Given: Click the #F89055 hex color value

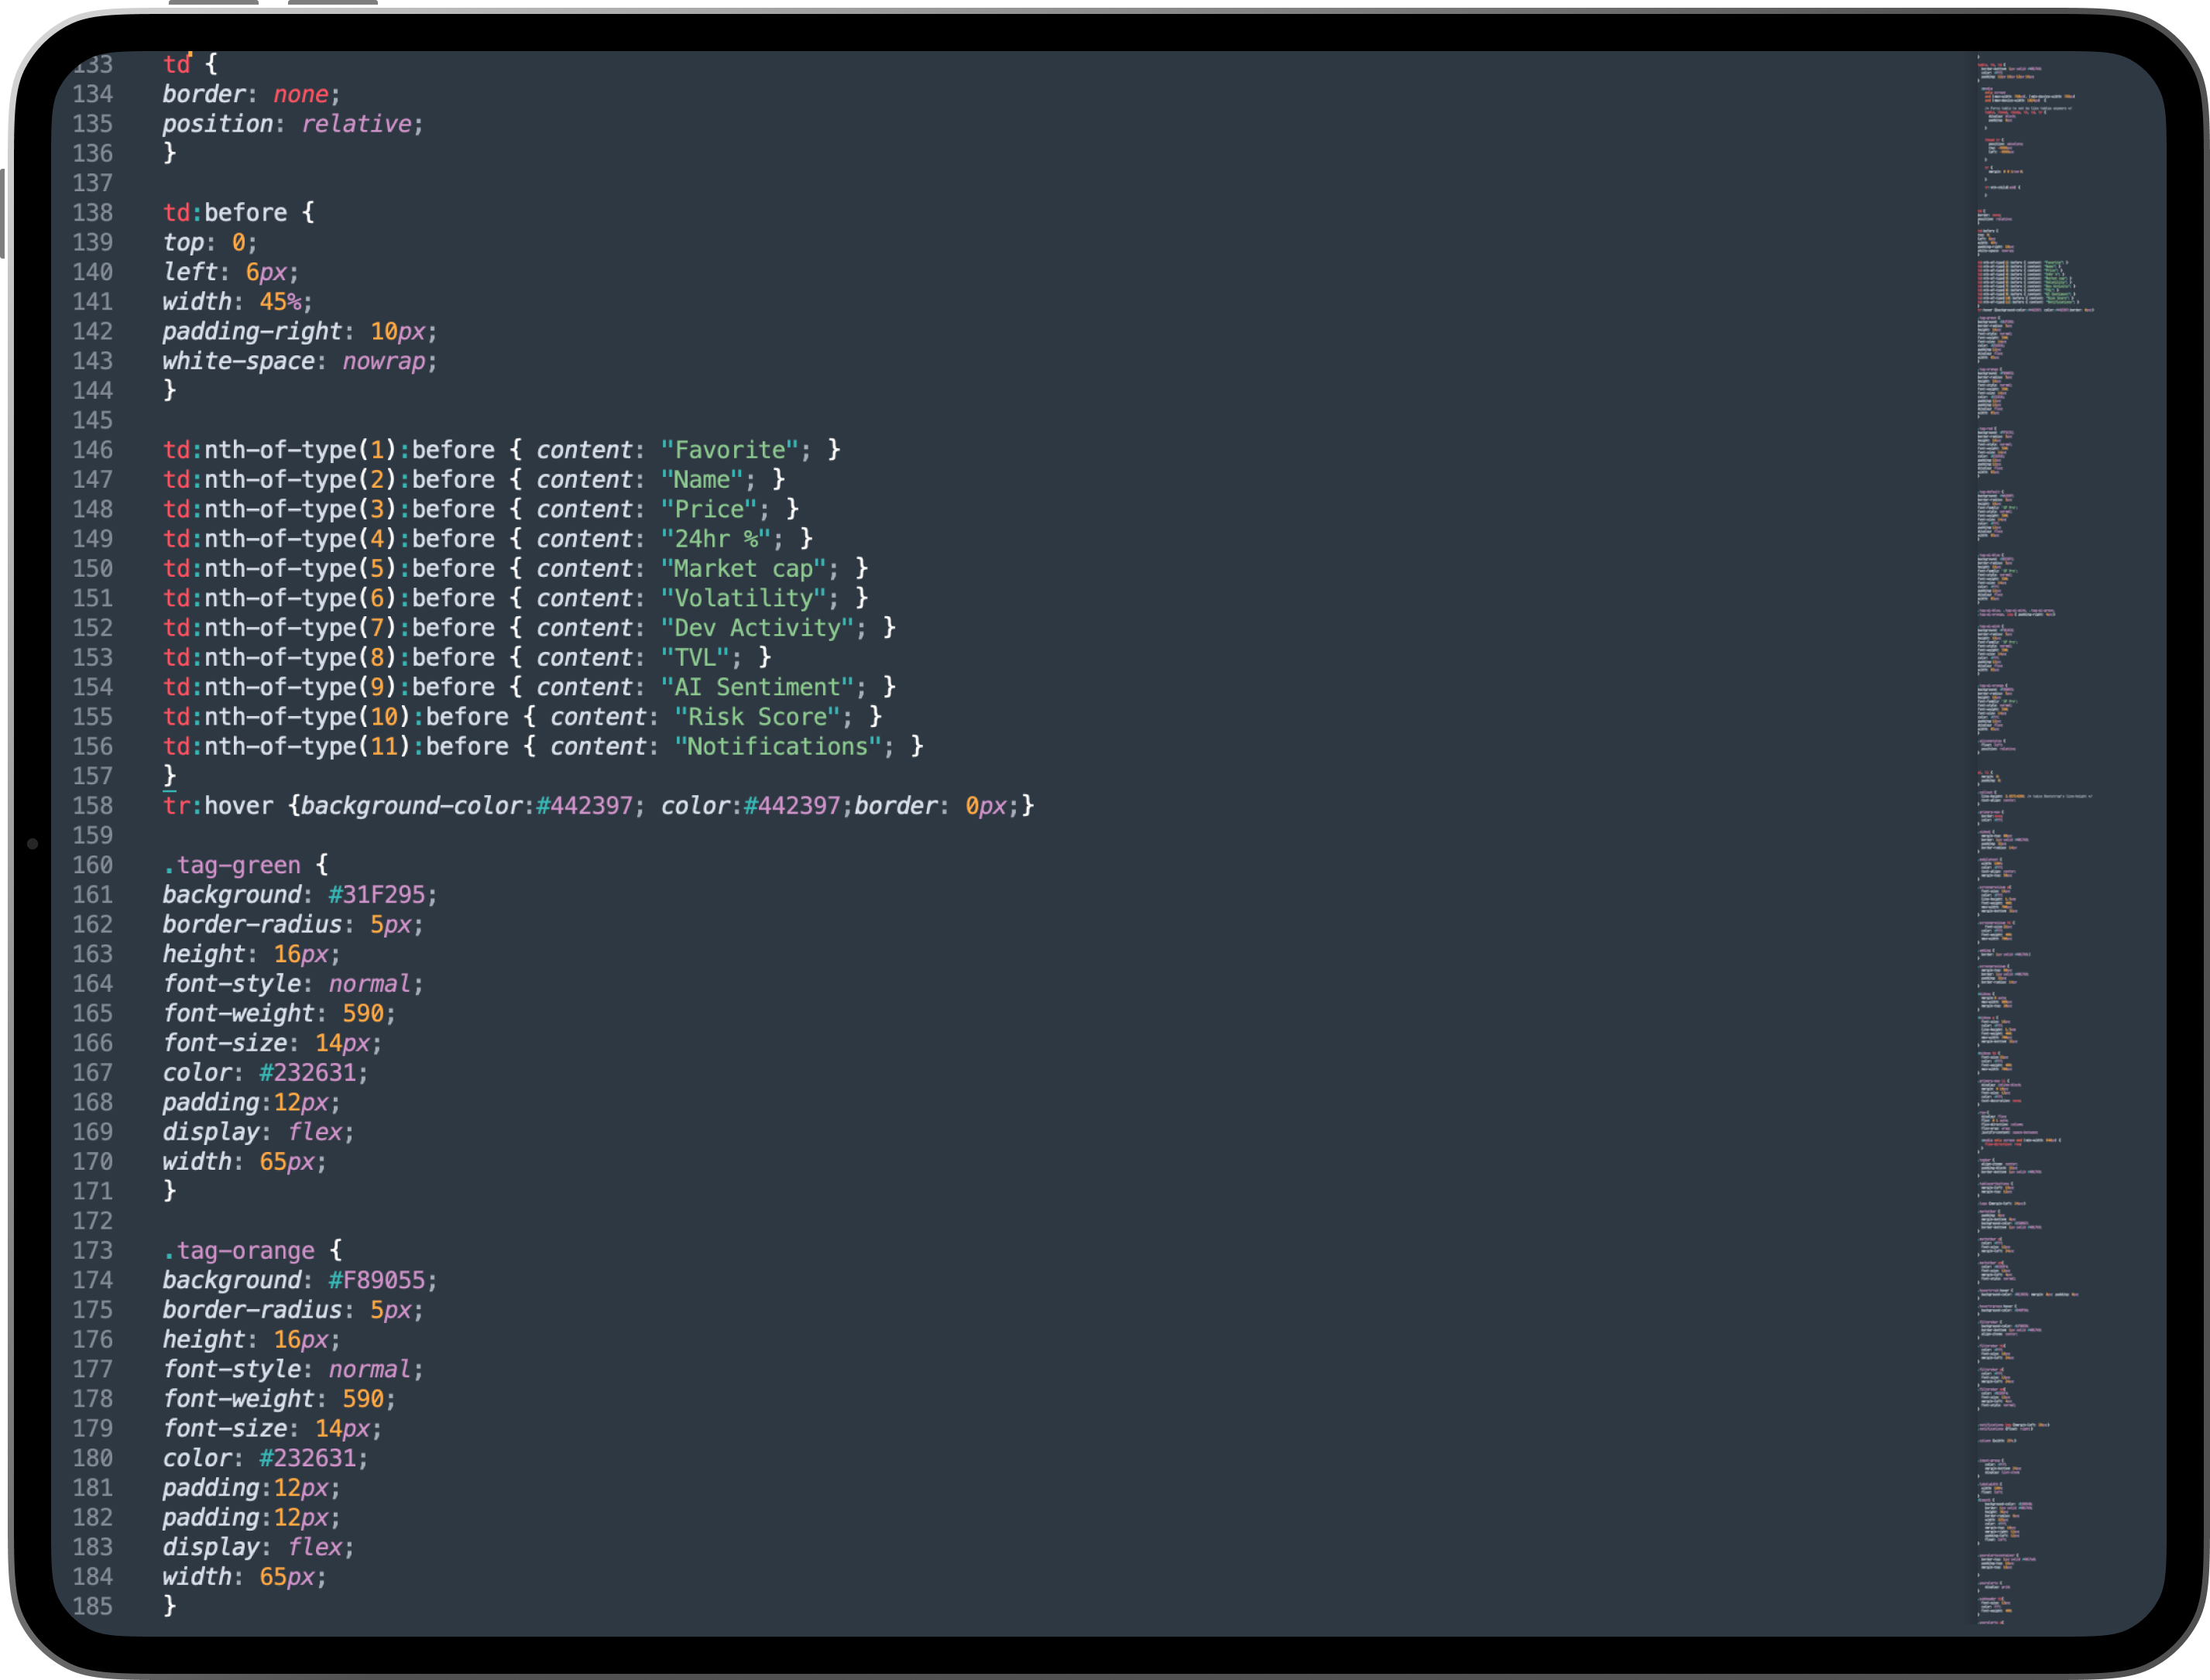Looking at the screenshot, I should [x=377, y=1281].
